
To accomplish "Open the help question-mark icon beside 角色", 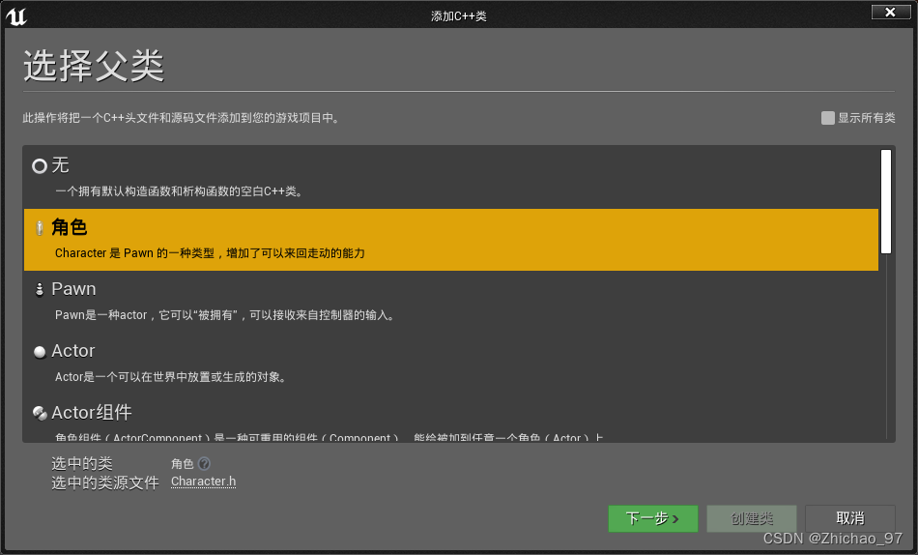I will [x=204, y=463].
